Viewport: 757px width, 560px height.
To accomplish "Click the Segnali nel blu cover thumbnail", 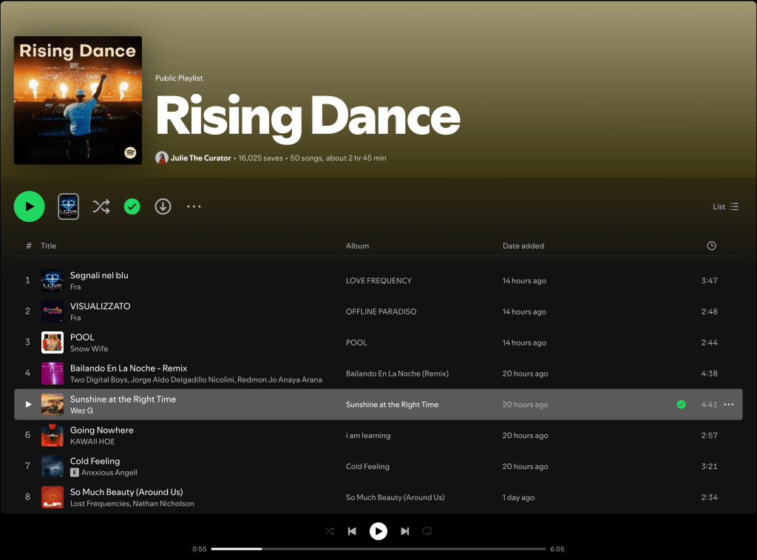I will pos(52,280).
